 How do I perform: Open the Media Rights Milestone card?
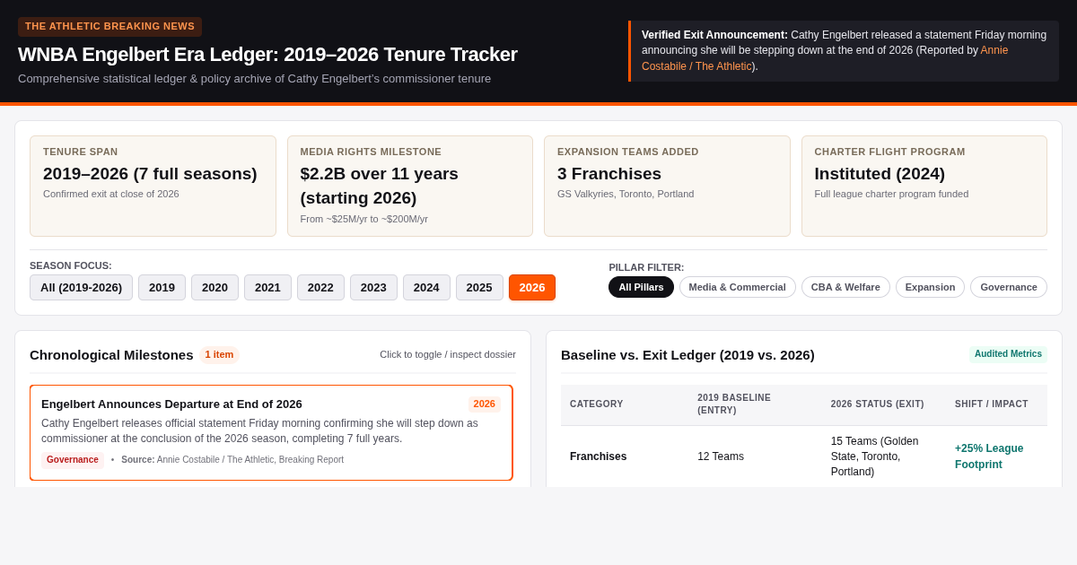click(x=410, y=186)
